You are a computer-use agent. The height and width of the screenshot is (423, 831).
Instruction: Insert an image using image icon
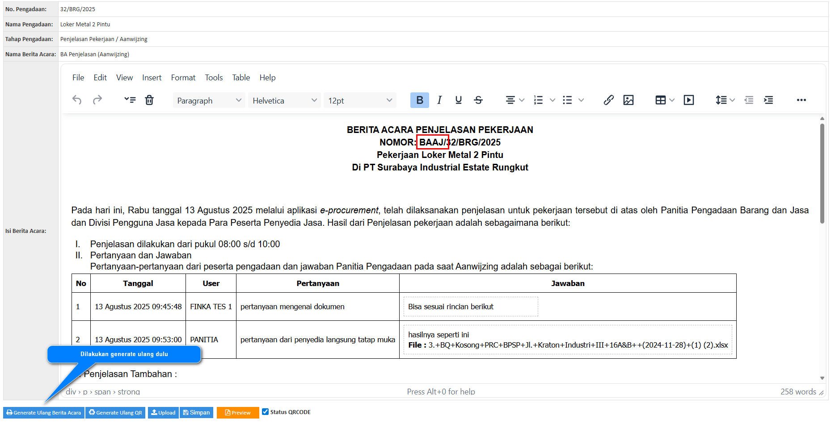629,100
